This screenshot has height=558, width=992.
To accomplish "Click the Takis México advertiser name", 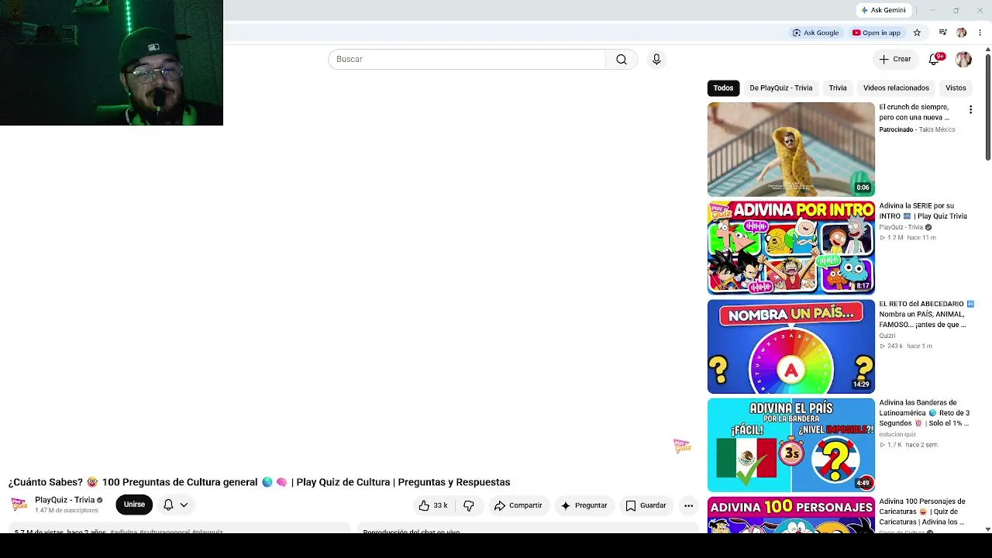I will 937,129.
